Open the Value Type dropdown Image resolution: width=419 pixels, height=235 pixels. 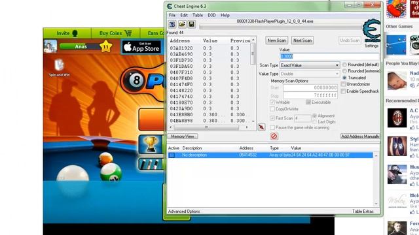pyautogui.click(x=310, y=74)
